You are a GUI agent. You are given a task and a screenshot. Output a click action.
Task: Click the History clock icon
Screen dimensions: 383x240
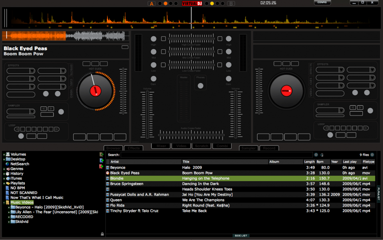(x=8, y=173)
